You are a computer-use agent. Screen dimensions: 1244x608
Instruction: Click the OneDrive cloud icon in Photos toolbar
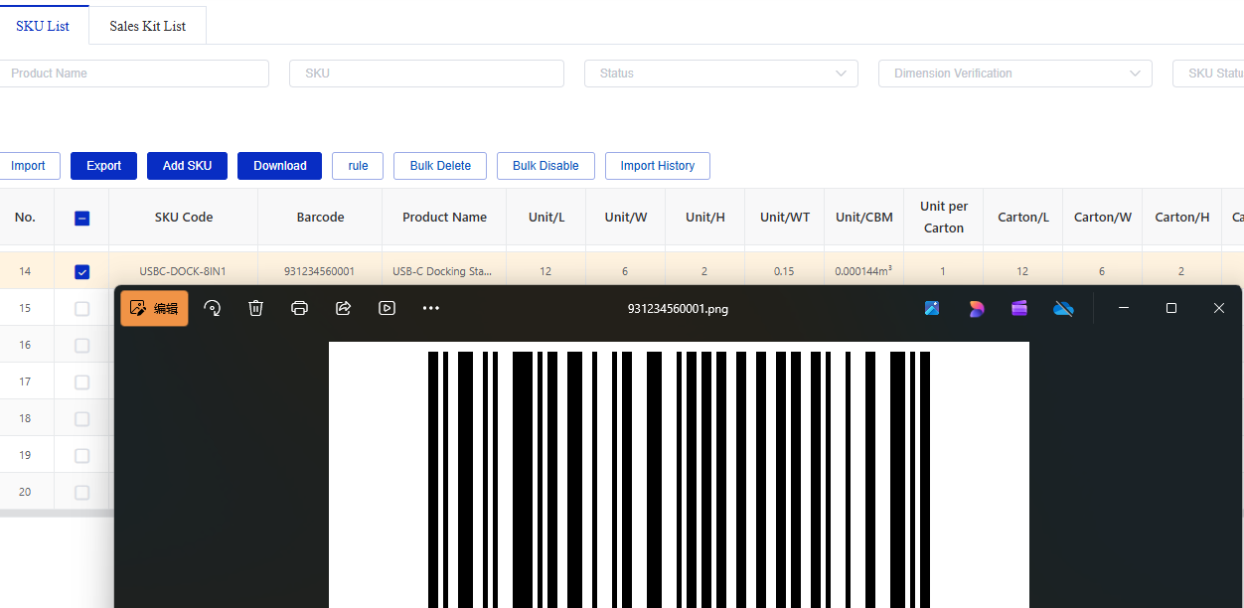[x=1063, y=308]
